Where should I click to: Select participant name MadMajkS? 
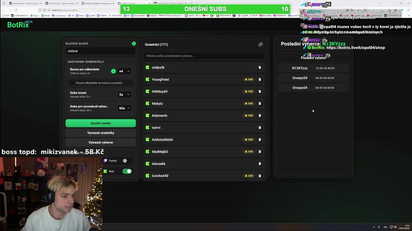[x=160, y=152]
